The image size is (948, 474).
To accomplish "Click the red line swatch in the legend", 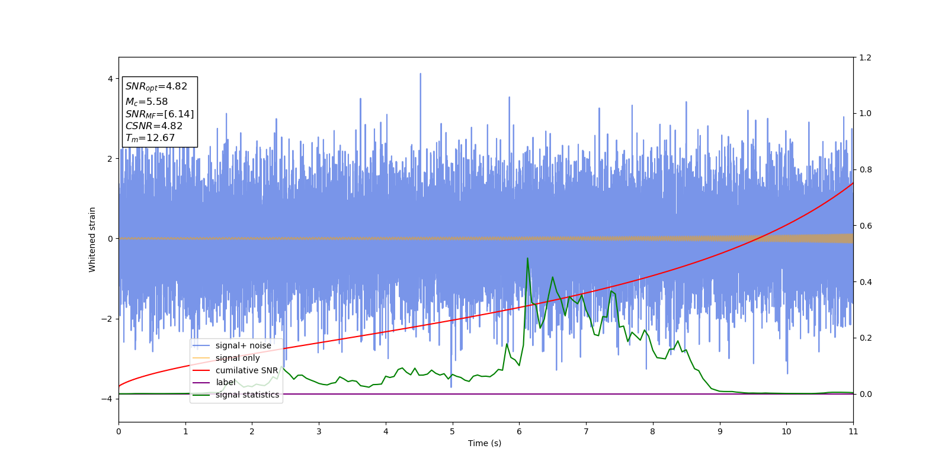I will point(201,370).
